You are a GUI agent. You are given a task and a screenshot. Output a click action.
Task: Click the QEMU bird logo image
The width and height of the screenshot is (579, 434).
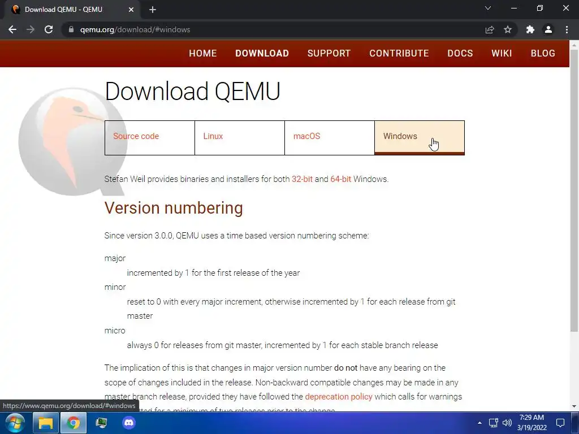(72, 142)
